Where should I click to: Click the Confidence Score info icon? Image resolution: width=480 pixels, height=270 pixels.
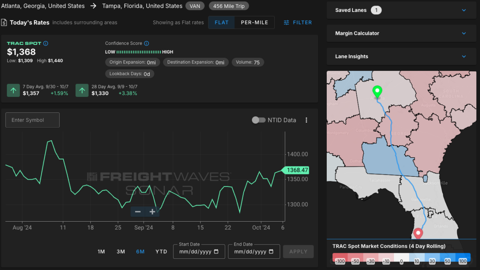tap(146, 43)
